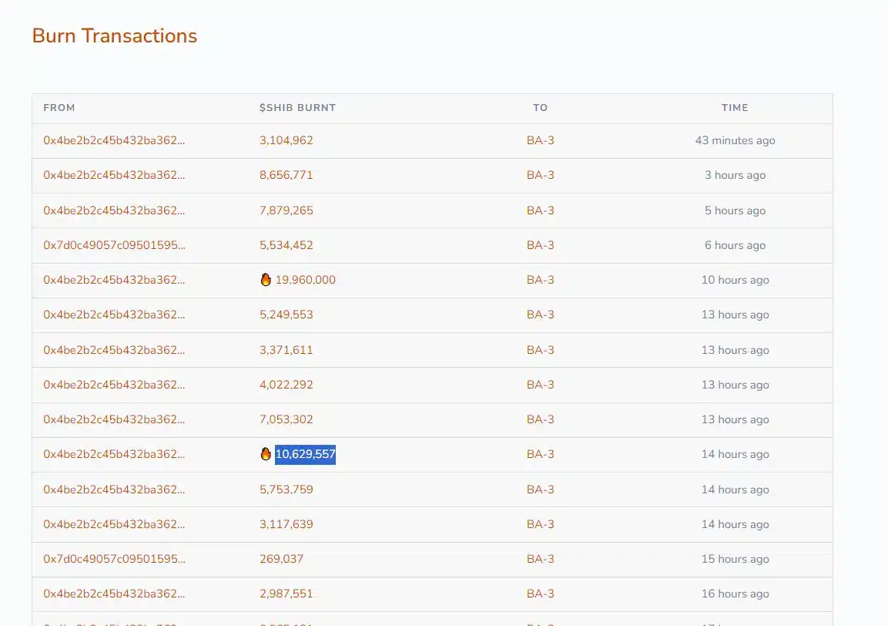Click the burnt amount 7,053,302
The height and width of the screenshot is (626, 888).
point(286,419)
